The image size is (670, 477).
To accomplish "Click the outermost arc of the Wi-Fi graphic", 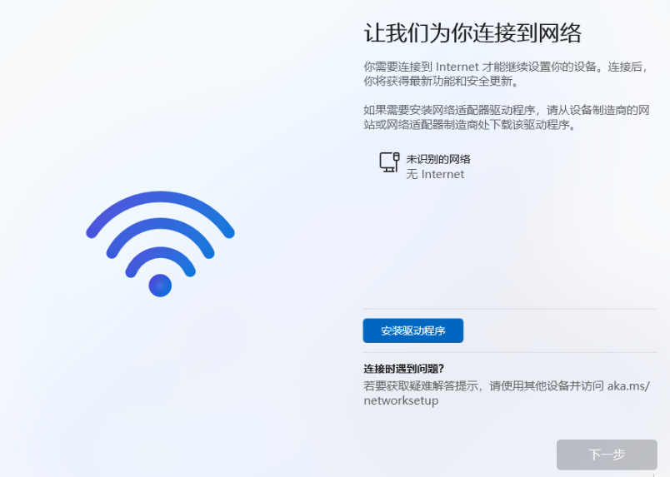I will coord(160,199).
